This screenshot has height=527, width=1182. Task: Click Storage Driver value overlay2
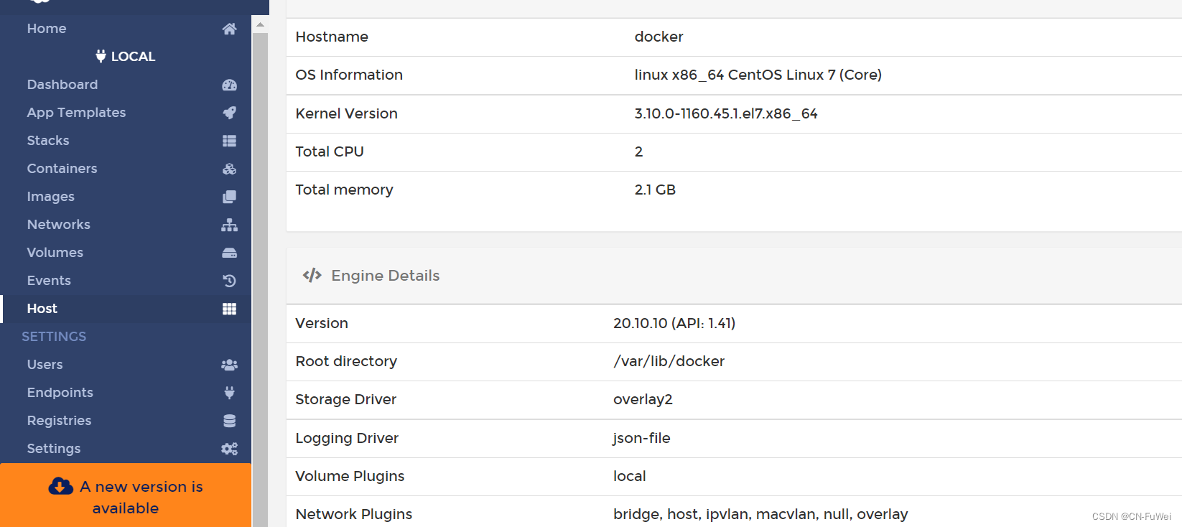[643, 399]
